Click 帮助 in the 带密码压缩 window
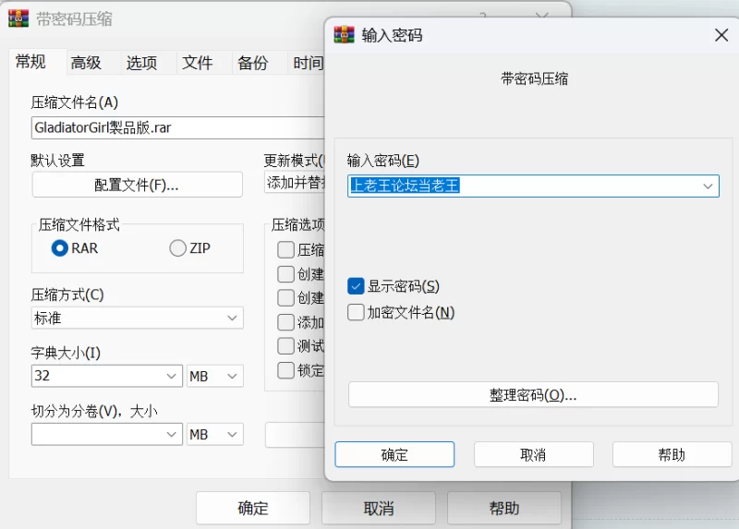 tap(504, 509)
